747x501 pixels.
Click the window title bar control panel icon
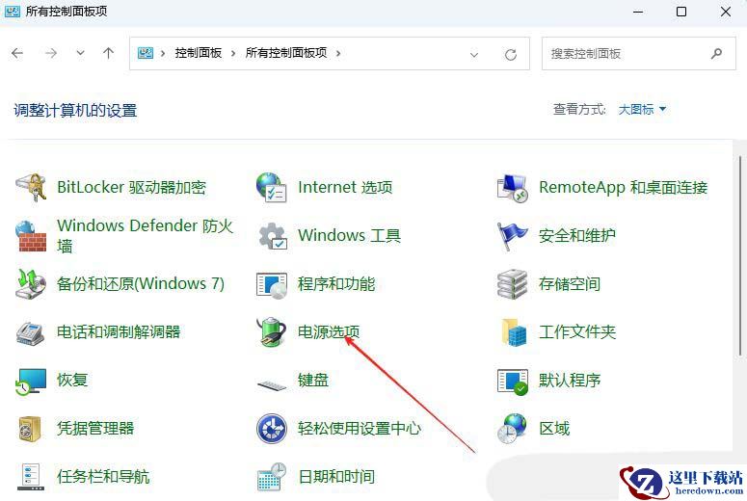click(13, 11)
